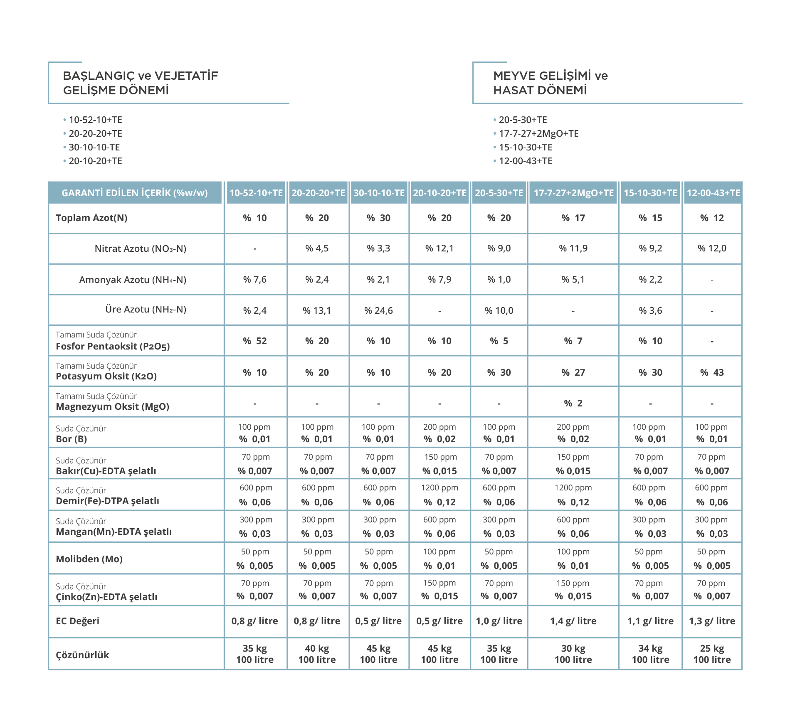
Task: Click the 17-7-27+2MgO+TE column header
Action: 573,193
